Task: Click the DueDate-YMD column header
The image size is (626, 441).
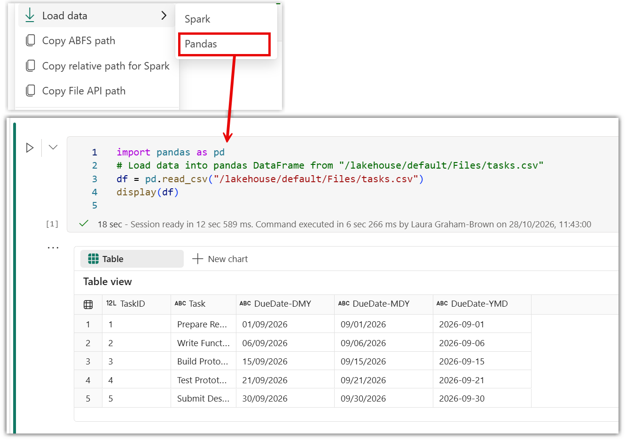Action: pos(482,304)
